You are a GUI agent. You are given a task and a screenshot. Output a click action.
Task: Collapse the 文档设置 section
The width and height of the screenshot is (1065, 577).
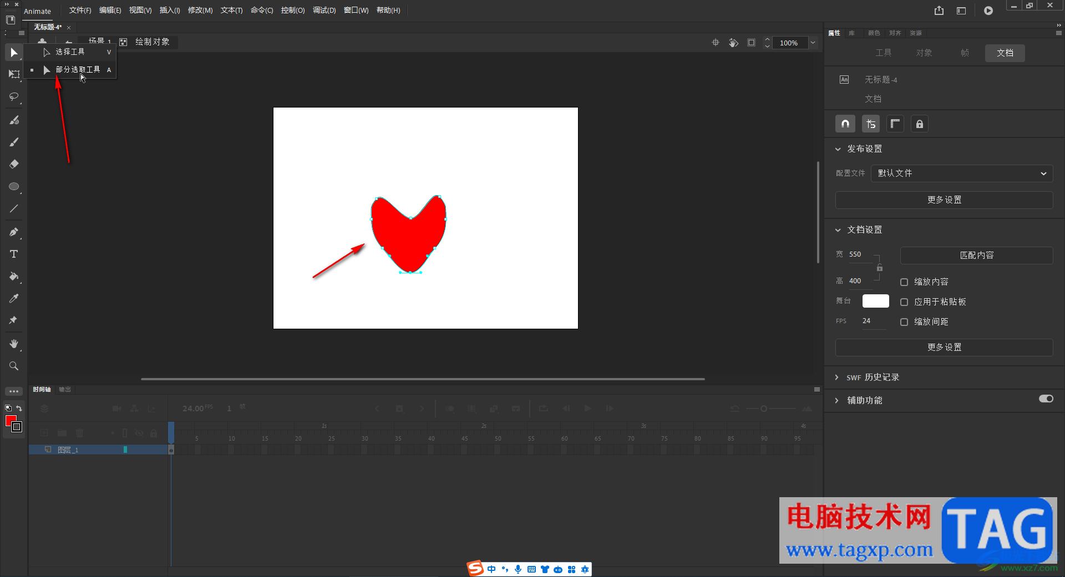[x=838, y=230]
